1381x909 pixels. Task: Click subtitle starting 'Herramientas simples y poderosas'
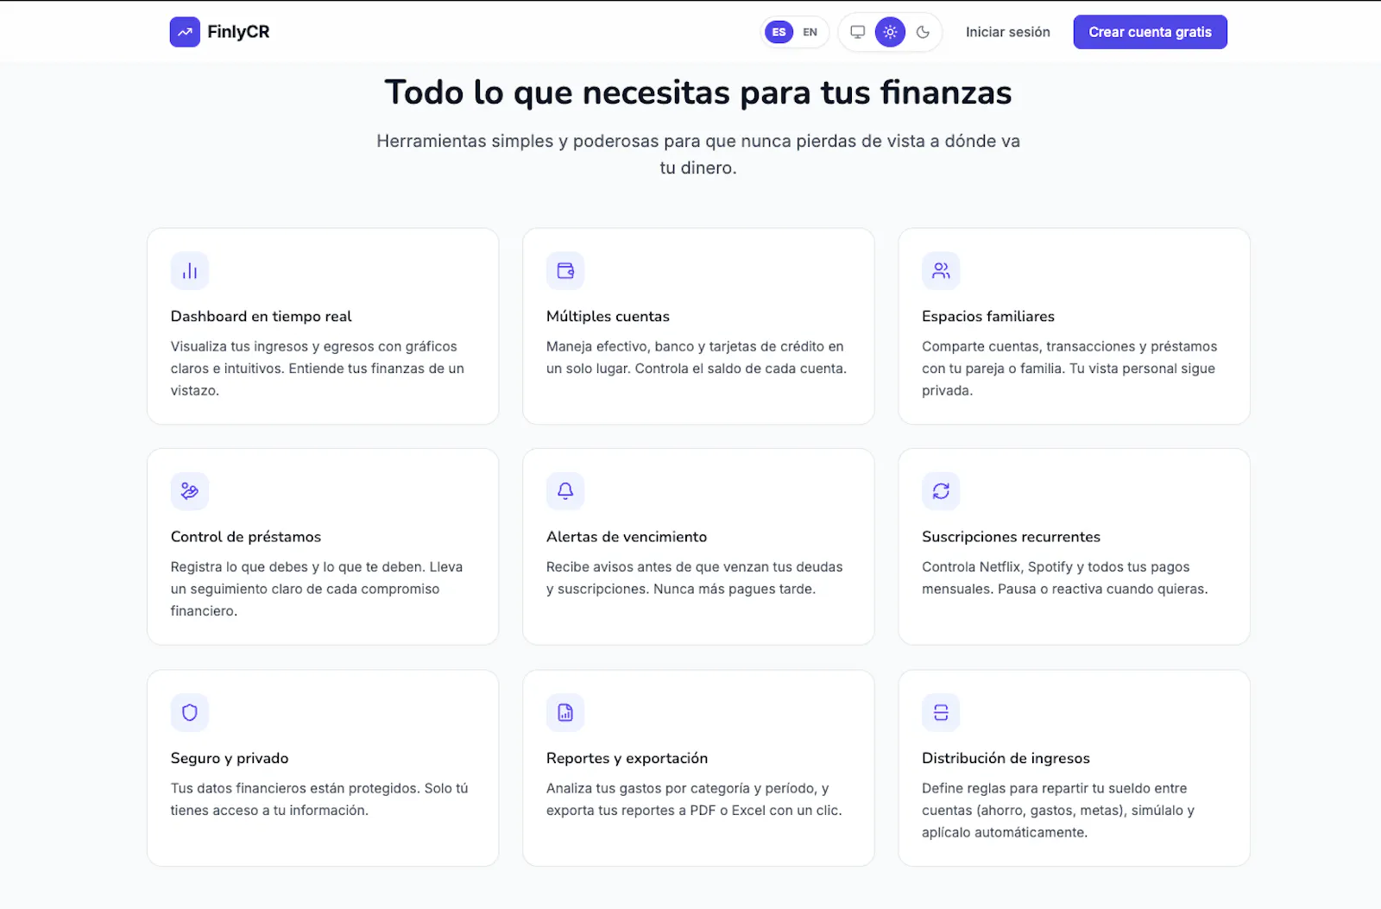697,154
